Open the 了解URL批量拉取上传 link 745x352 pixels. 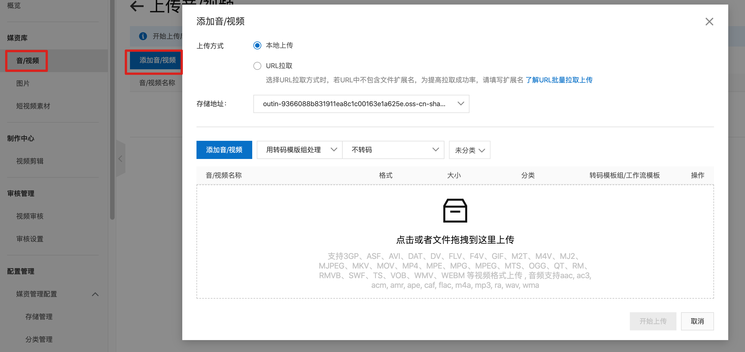click(559, 80)
